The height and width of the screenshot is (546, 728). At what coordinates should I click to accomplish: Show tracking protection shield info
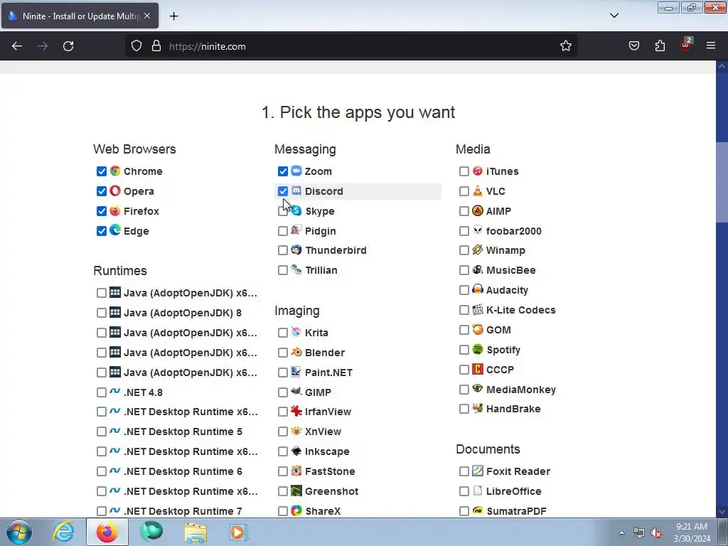136,46
